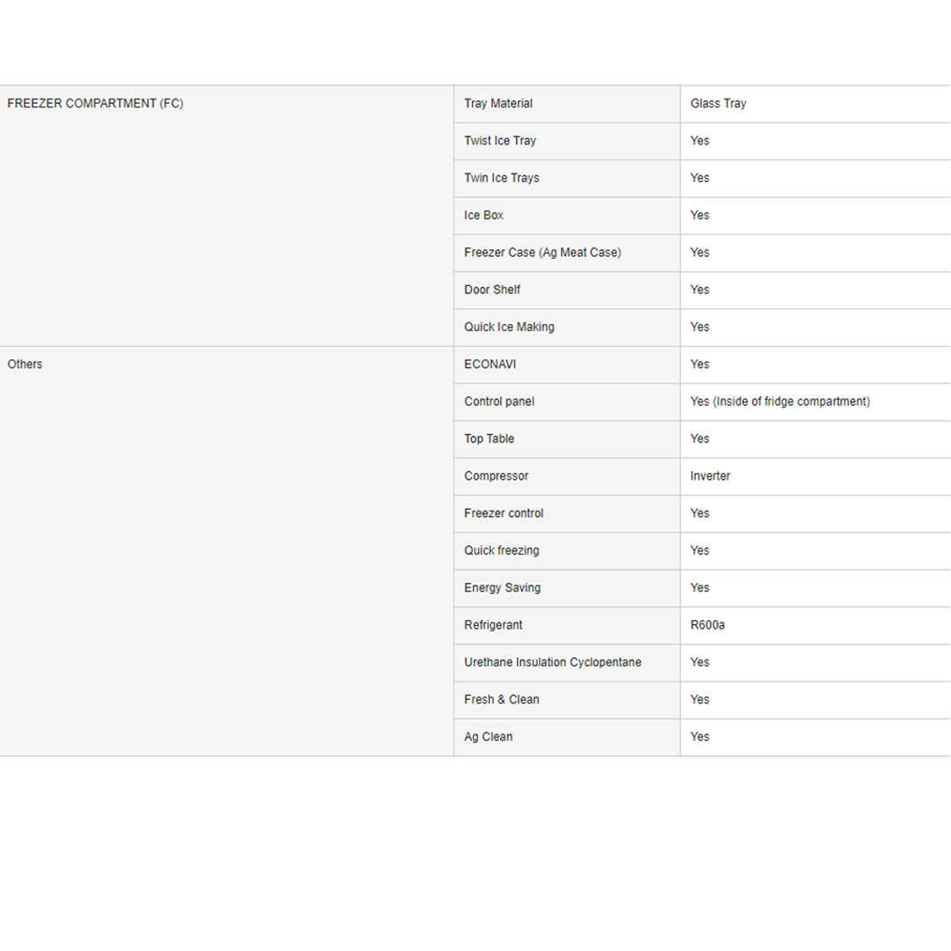Image resolution: width=951 pixels, height=951 pixels.
Task: Click the Refrigerant label
Action: (493, 625)
